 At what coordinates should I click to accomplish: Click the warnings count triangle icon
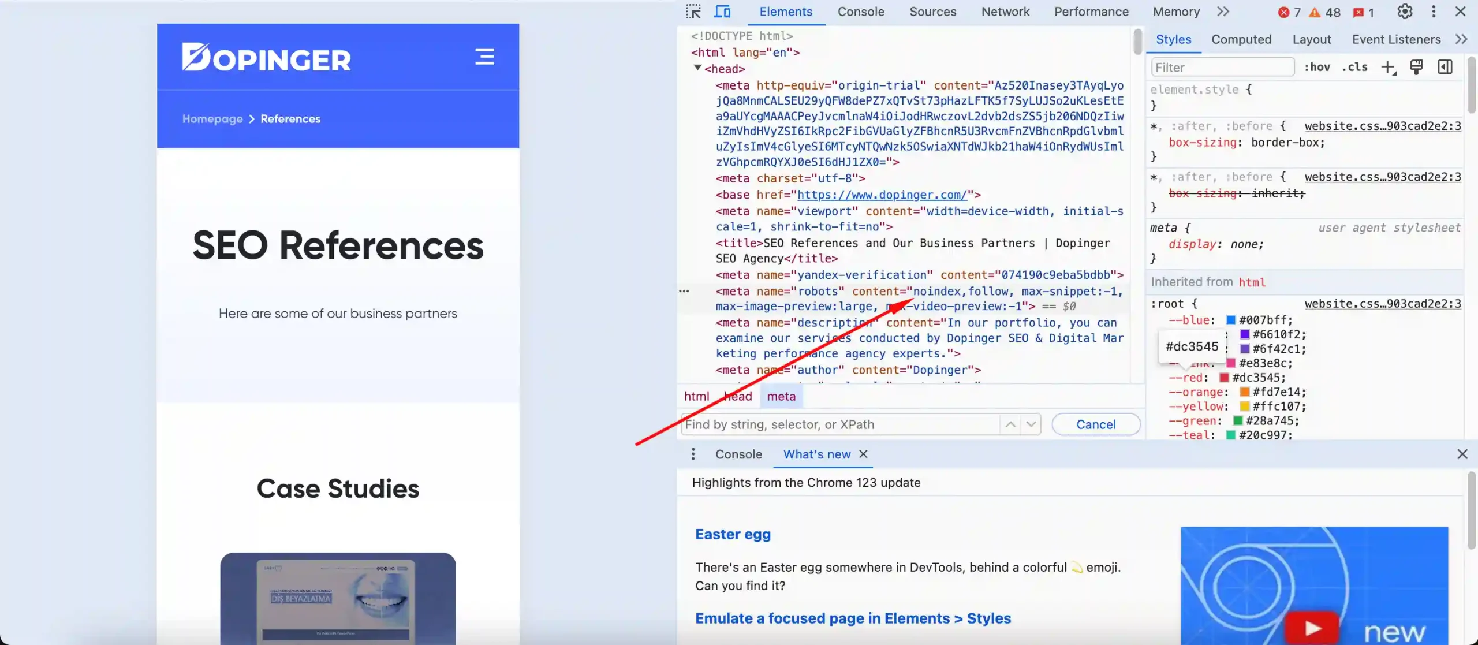click(1314, 12)
